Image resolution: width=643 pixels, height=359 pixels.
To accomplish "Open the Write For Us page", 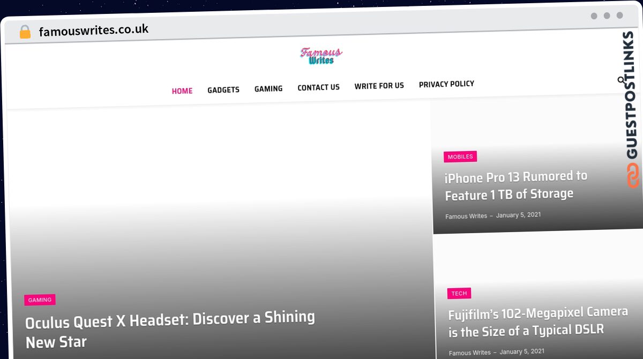I will coord(379,86).
